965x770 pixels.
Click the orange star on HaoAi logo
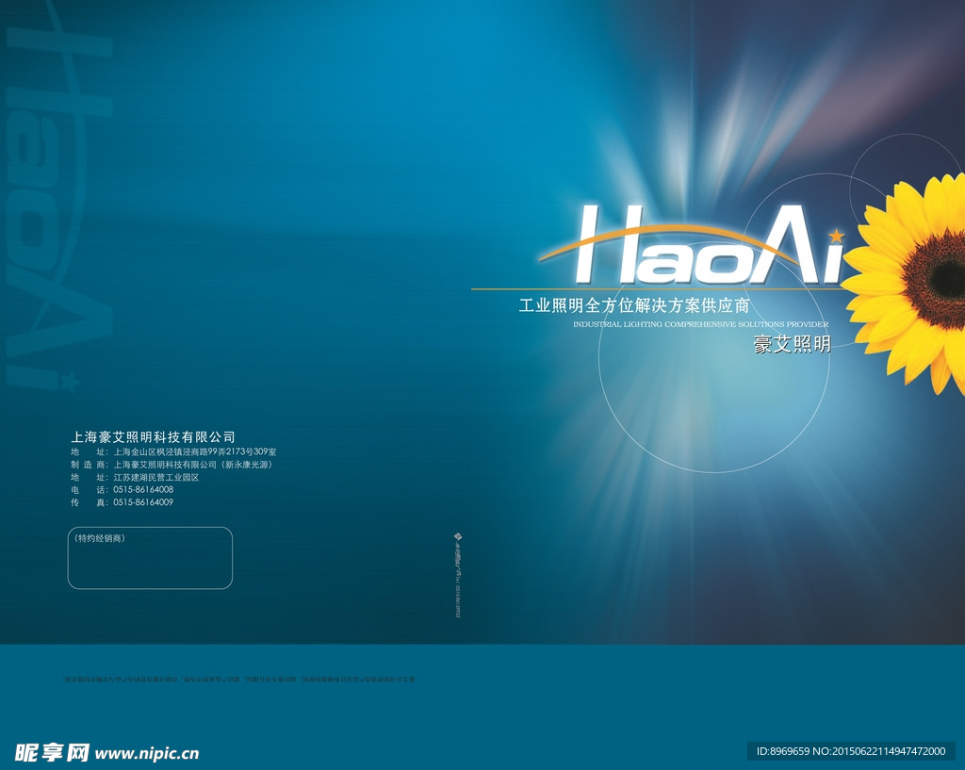pos(837,235)
